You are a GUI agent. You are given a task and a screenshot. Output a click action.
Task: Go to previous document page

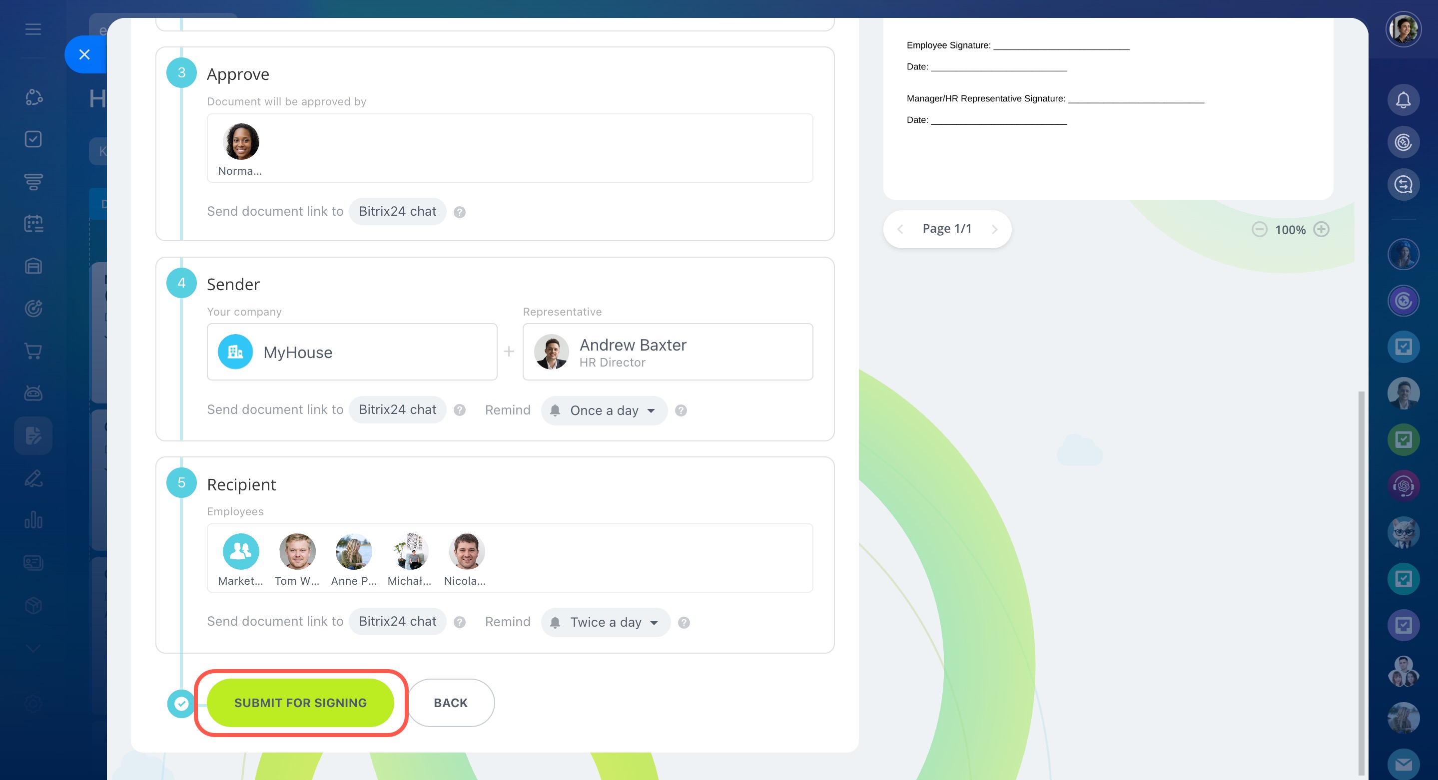pos(900,229)
